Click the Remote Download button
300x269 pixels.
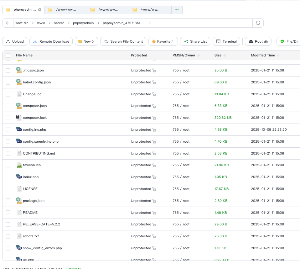click(51, 41)
